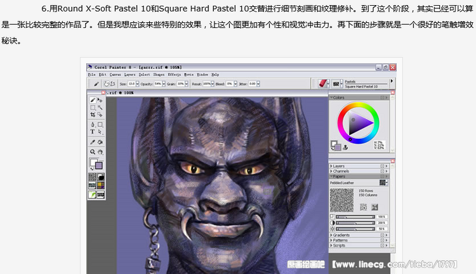Click the paper scale slider
Image resolution: width=476 pixels, height=274 pixels.
tap(355, 217)
